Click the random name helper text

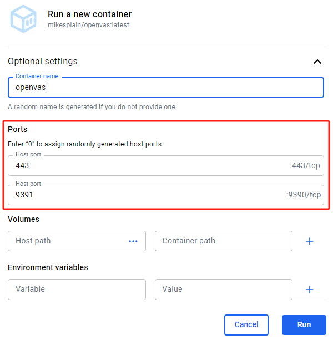(92, 106)
